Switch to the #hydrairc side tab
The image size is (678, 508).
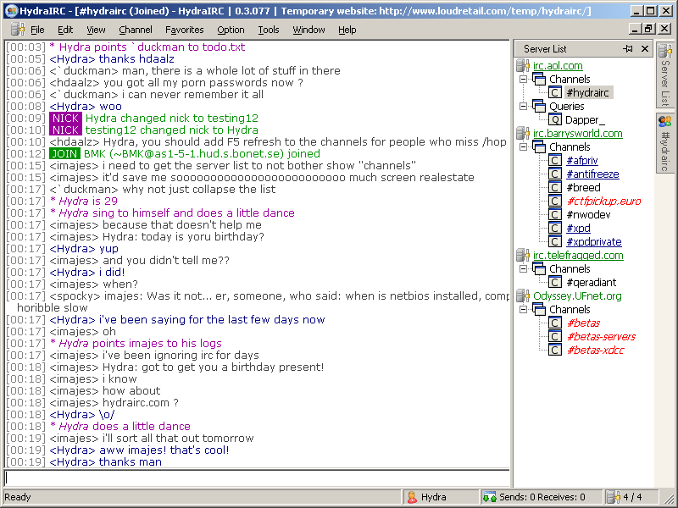coord(664,142)
